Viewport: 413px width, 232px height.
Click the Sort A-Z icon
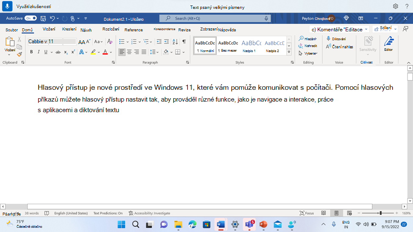[175, 41]
